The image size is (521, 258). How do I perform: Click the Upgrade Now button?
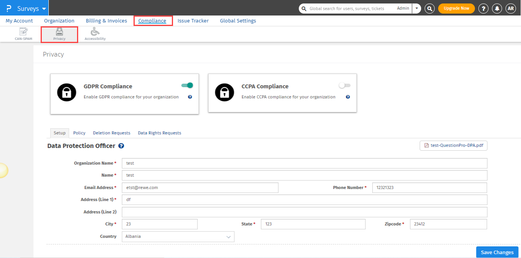coord(456,9)
